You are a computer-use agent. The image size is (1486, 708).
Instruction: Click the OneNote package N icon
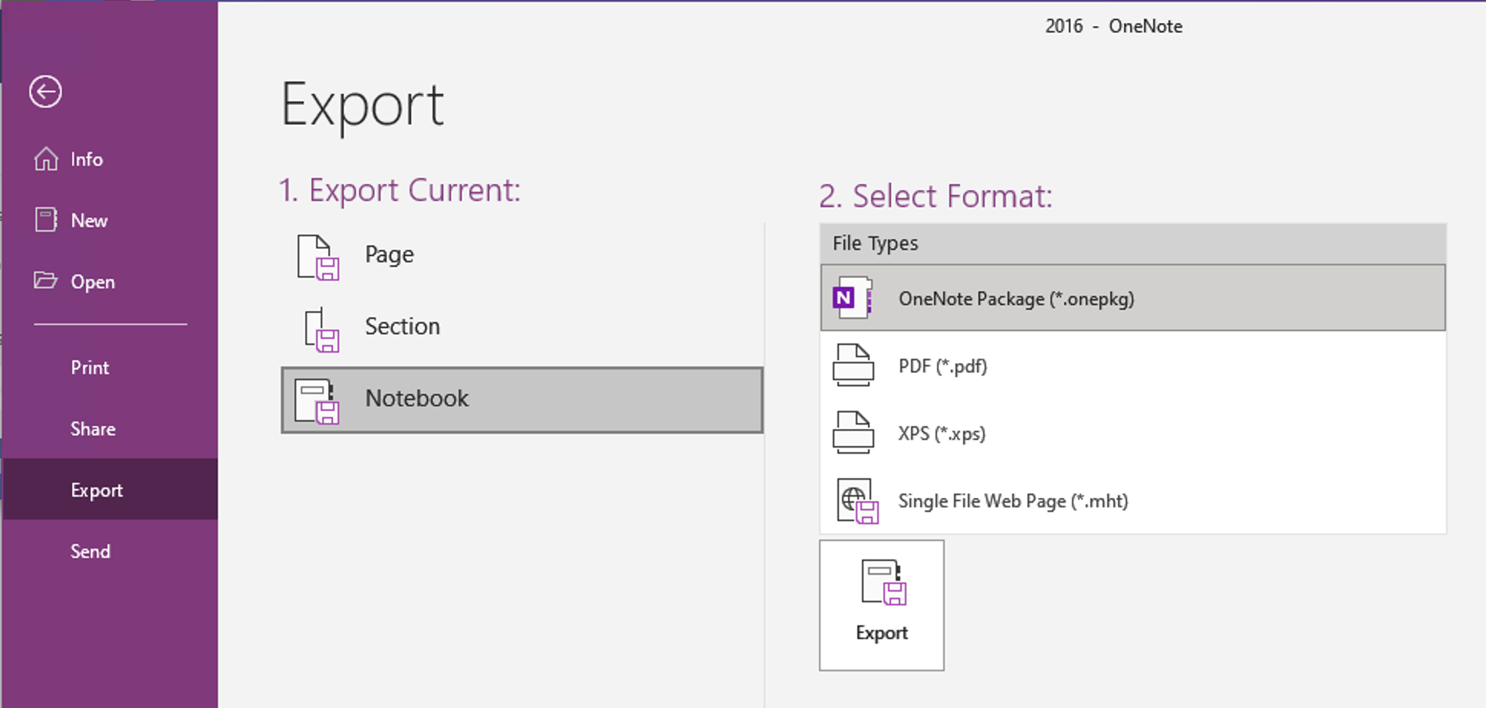(853, 297)
